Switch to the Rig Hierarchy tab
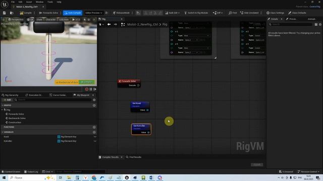Image resolution: width=323 pixels, height=181 pixels. [x=10, y=95]
